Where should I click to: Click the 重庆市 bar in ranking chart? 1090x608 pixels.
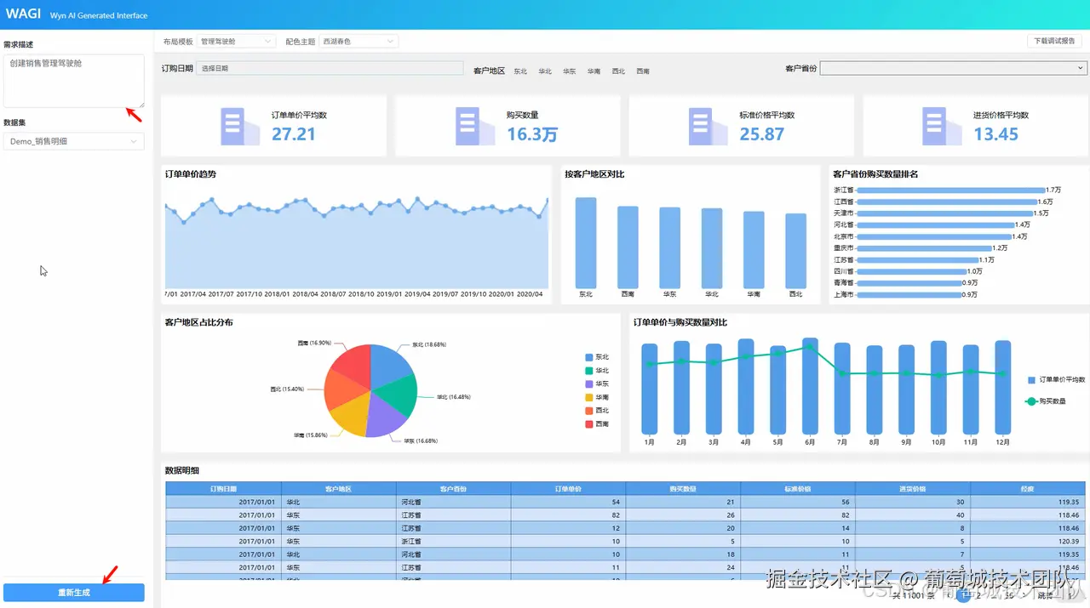[923, 247]
